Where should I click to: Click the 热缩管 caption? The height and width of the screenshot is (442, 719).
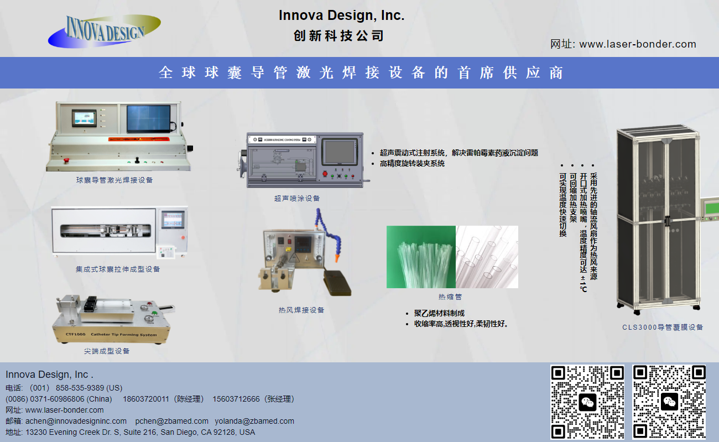coord(450,297)
